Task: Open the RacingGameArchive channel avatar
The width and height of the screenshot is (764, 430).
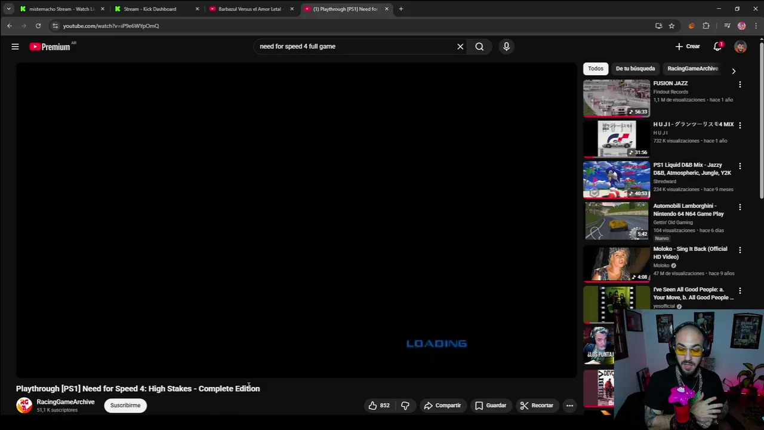Action: coord(24,406)
